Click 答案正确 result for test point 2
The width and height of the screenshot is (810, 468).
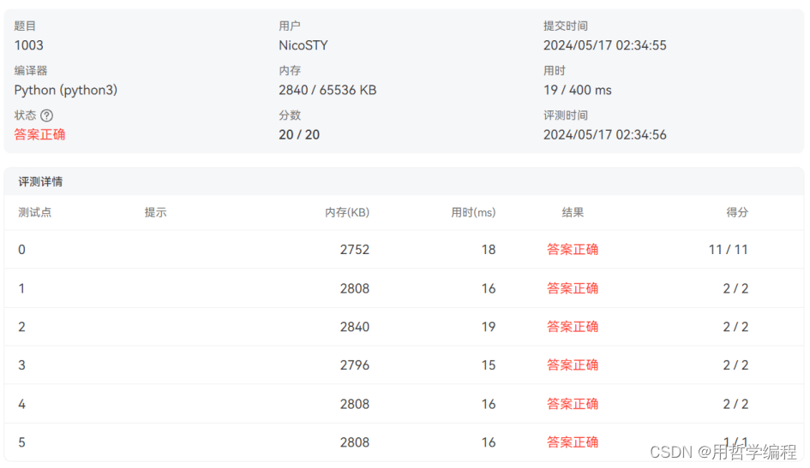(x=573, y=327)
